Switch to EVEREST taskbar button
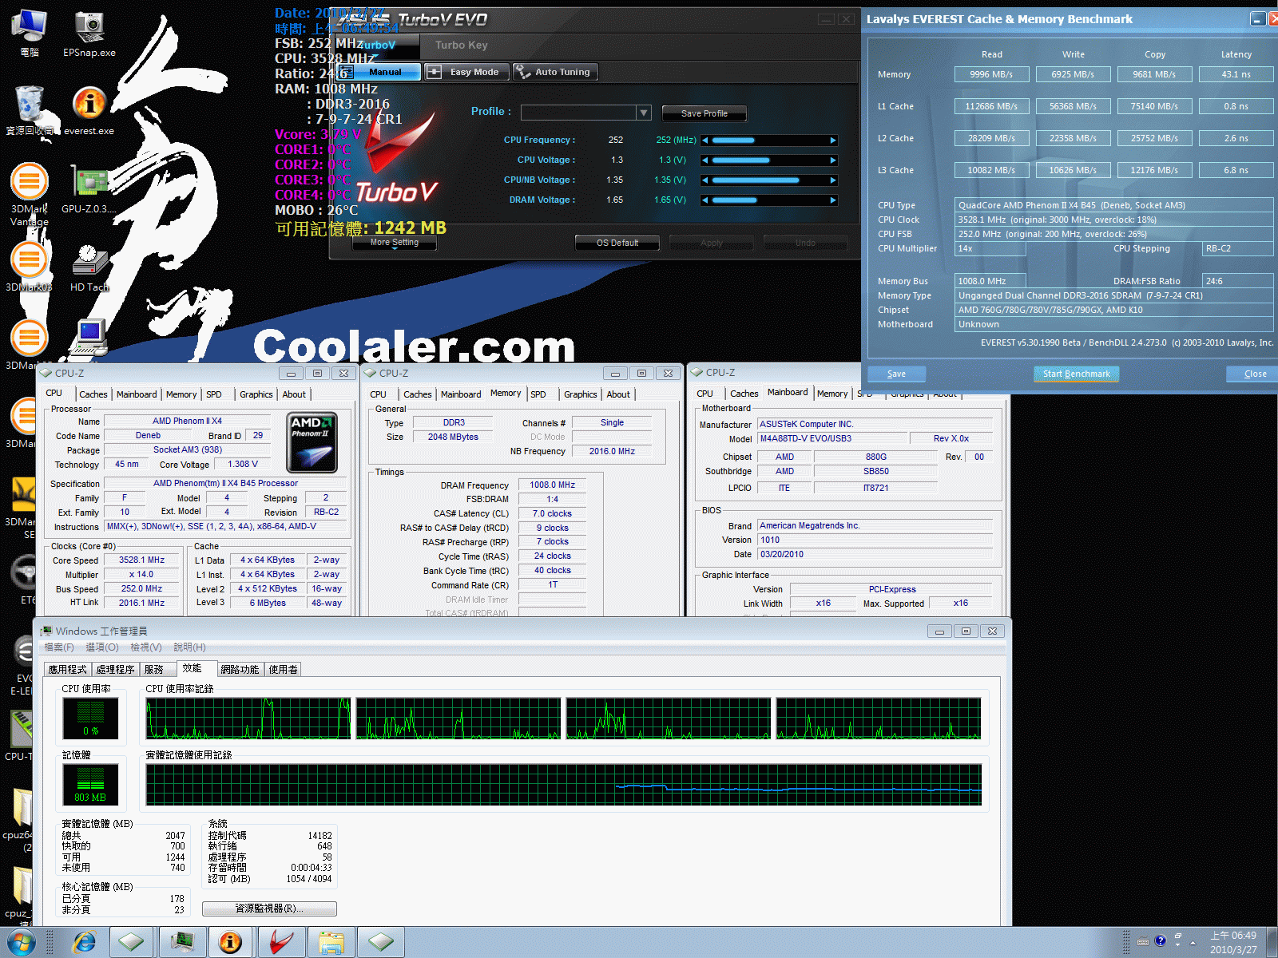Viewport: 1278px width, 958px height. click(x=231, y=943)
